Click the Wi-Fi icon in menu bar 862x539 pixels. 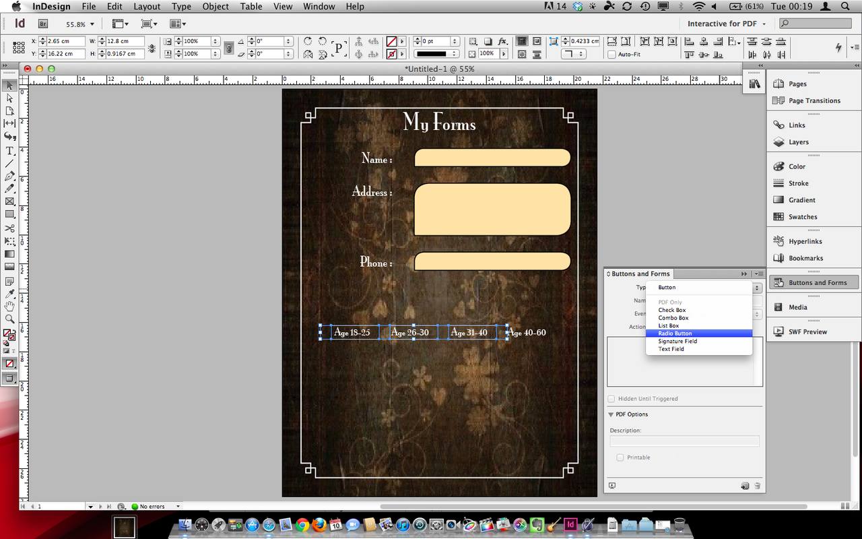[699, 7]
